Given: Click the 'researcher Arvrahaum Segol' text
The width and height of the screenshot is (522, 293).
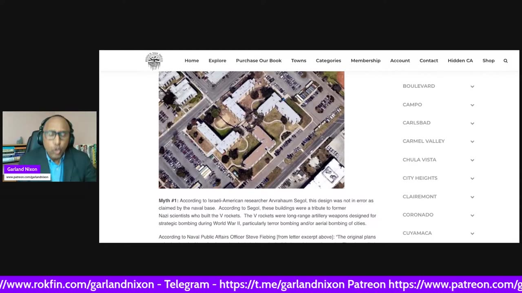Looking at the screenshot, I should pos(276,201).
